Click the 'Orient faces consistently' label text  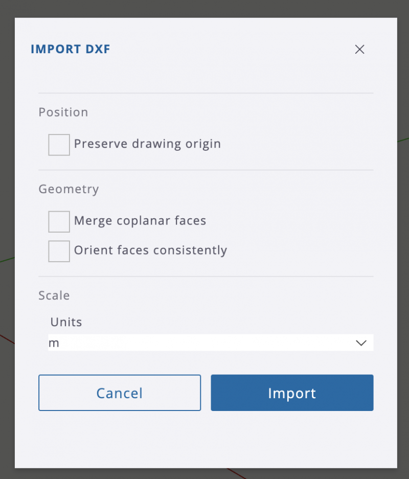[x=150, y=250]
